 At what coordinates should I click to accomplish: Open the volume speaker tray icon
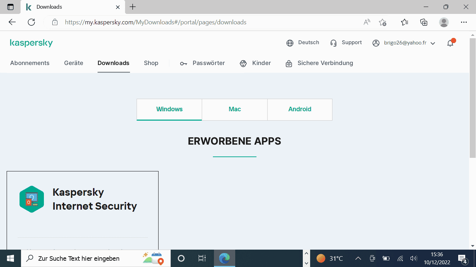414,258
